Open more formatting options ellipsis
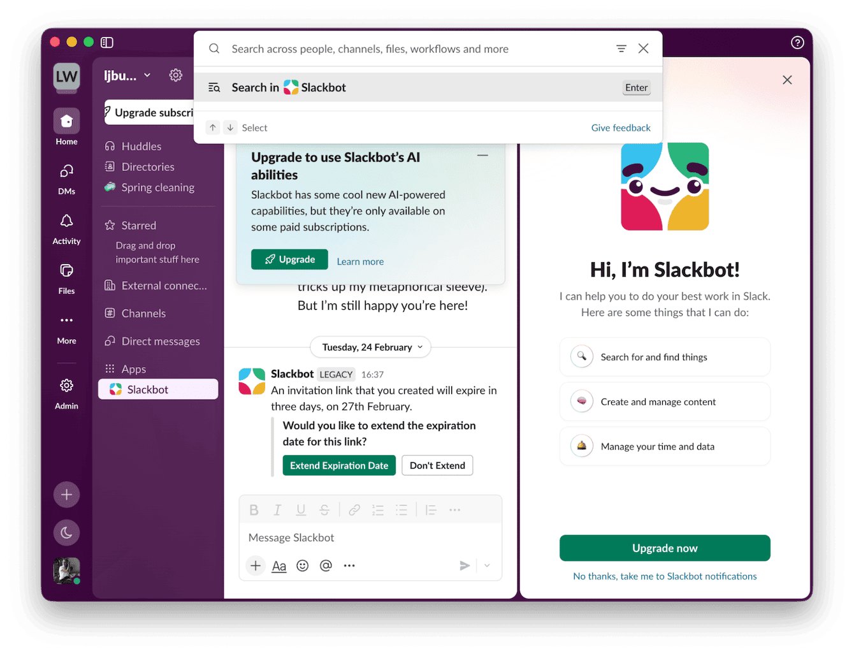The width and height of the screenshot is (854, 656). [454, 510]
